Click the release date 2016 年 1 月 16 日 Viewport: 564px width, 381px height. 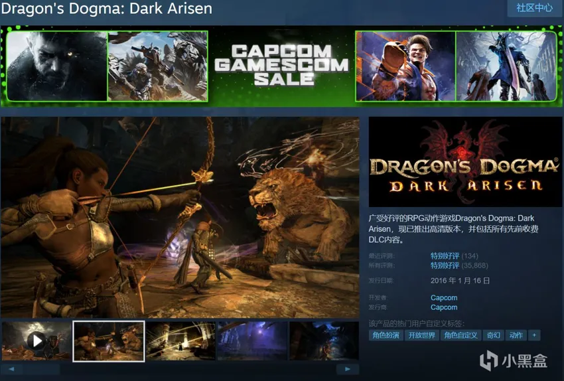pos(460,281)
